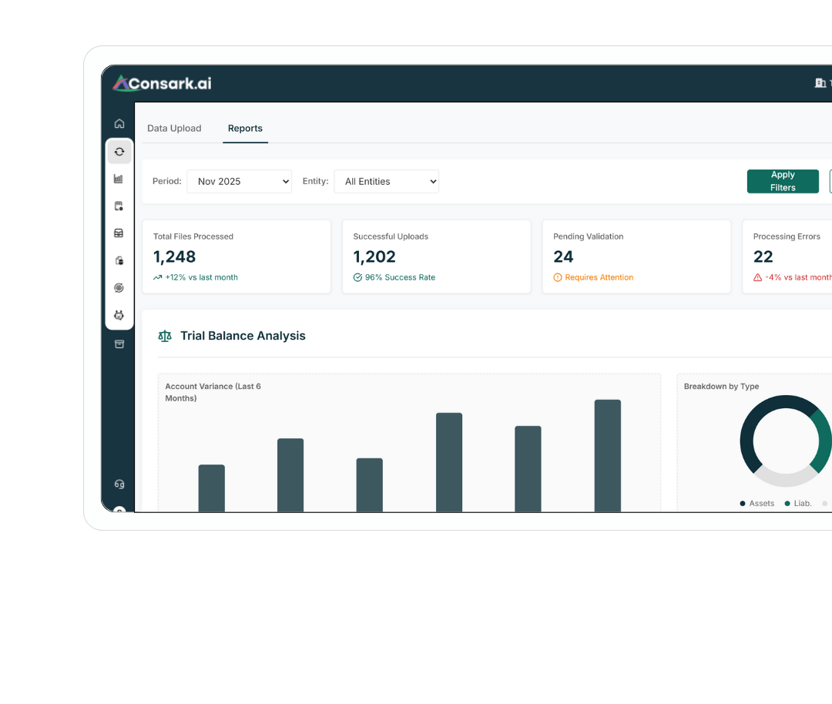Open the headset support icon

click(x=119, y=484)
